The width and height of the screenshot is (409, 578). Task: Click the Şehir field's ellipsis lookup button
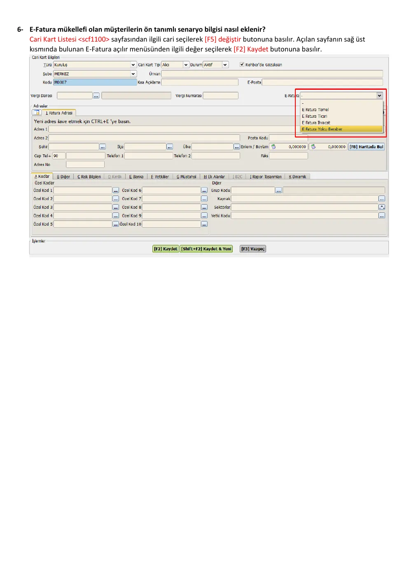point(103,147)
